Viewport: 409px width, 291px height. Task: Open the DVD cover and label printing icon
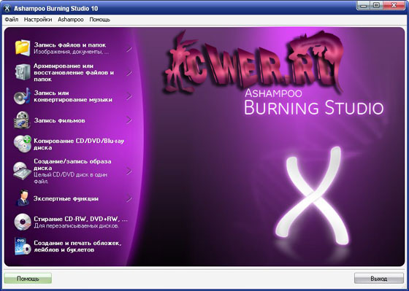click(23, 246)
